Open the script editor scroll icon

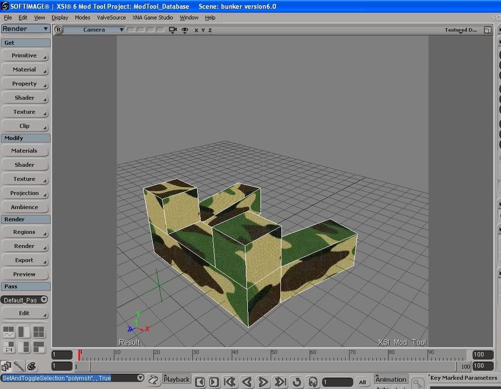(x=154, y=380)
